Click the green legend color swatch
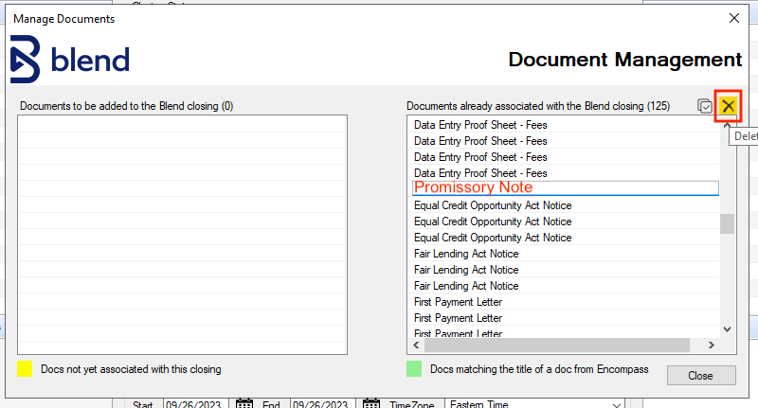The height and width of the screenshot is (408, 758). [x=414, y=369]
